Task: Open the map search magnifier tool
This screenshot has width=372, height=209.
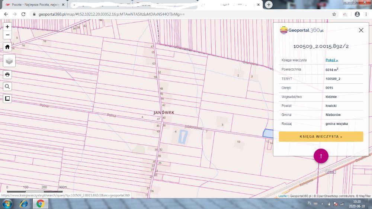Action: point(7,87)
